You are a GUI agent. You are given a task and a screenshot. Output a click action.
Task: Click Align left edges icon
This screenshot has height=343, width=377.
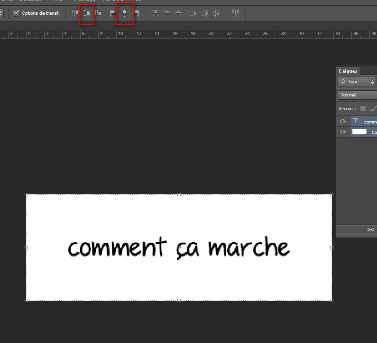click(113, 13)
